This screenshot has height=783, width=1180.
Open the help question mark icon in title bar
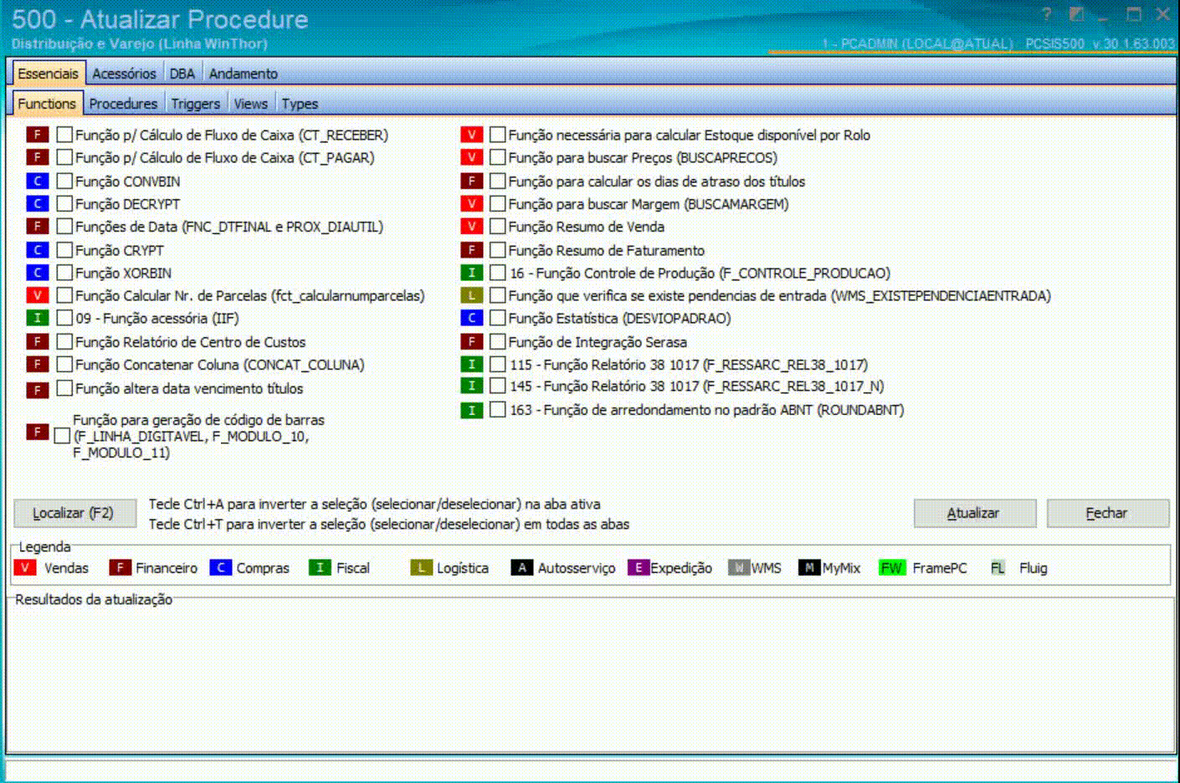coord(1046,14)
